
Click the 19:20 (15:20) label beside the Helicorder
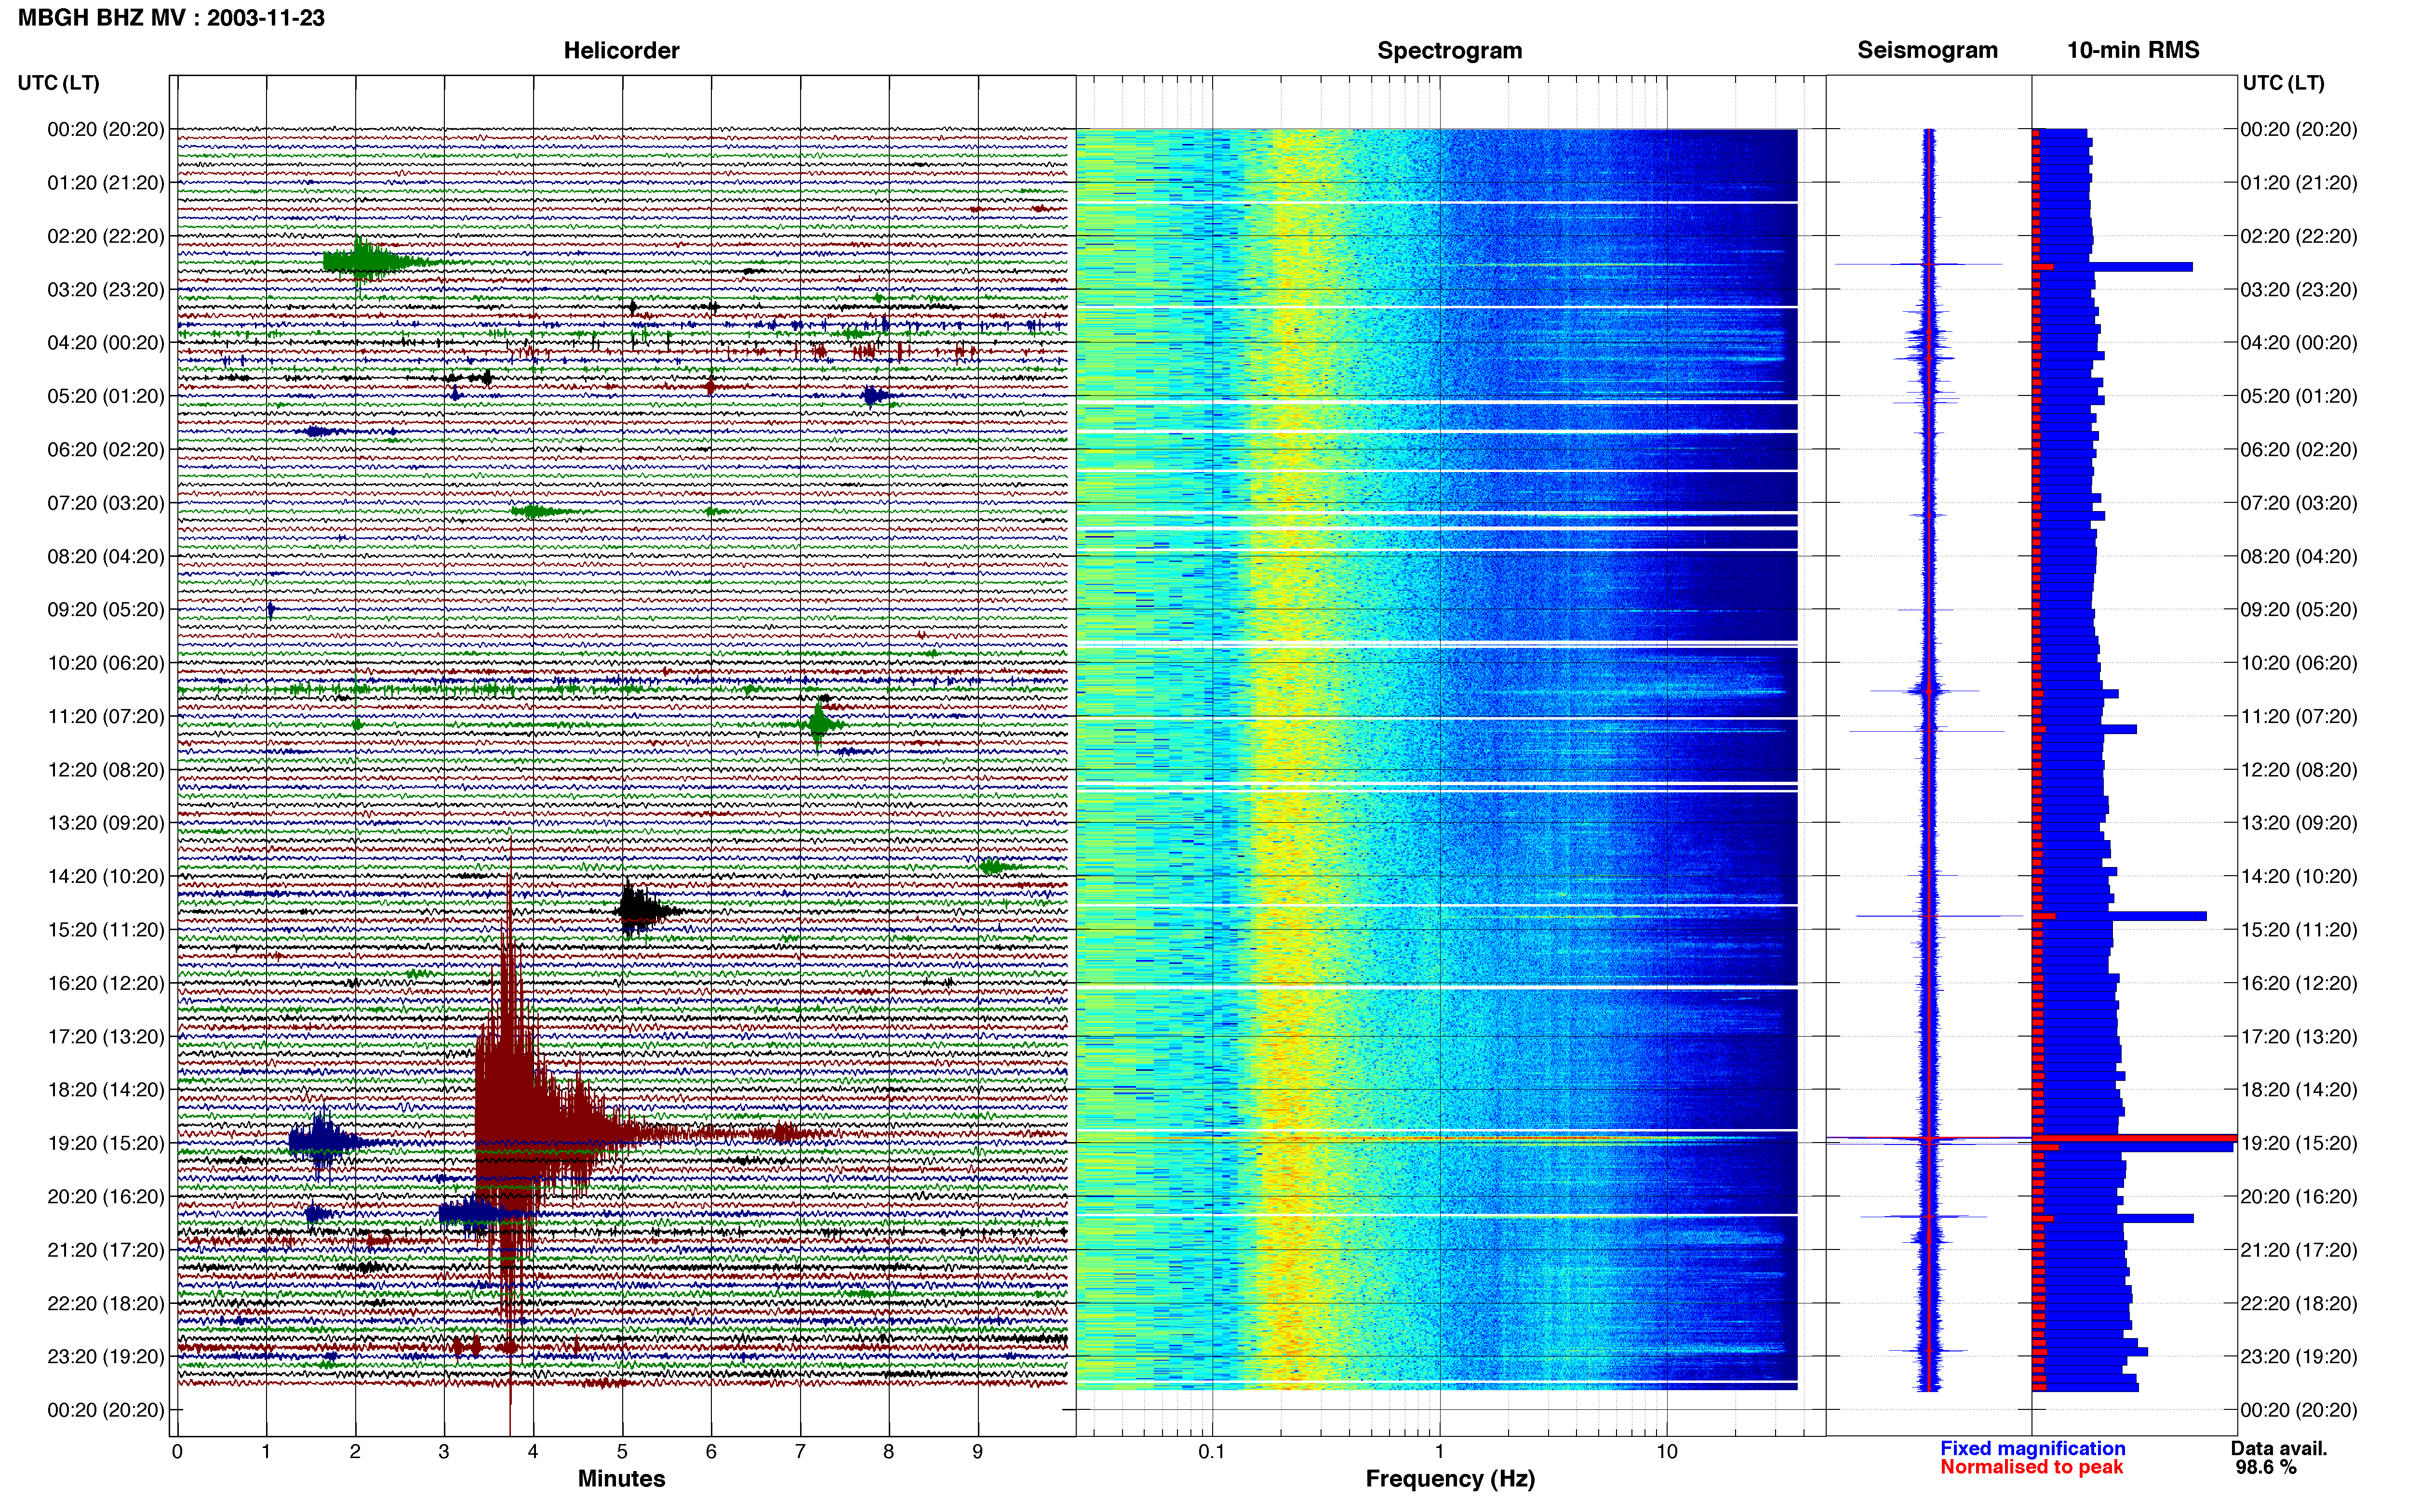[106, 1143]
